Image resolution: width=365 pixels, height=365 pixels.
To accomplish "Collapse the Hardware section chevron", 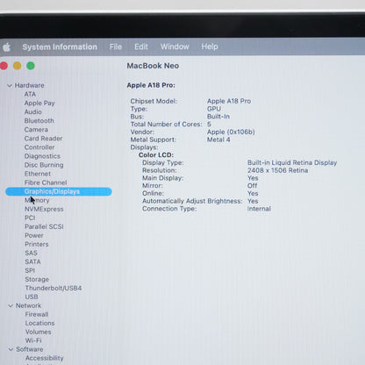I will point(10,86).
